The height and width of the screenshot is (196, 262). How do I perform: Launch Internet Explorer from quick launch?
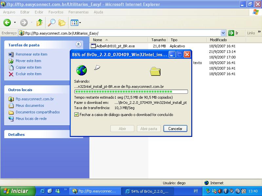[43, 191]
